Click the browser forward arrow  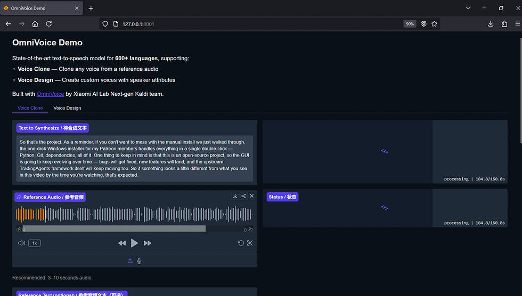tap(22, 24)
